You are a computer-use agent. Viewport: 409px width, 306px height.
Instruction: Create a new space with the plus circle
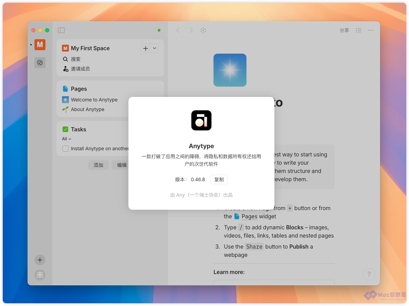[40, 260]
